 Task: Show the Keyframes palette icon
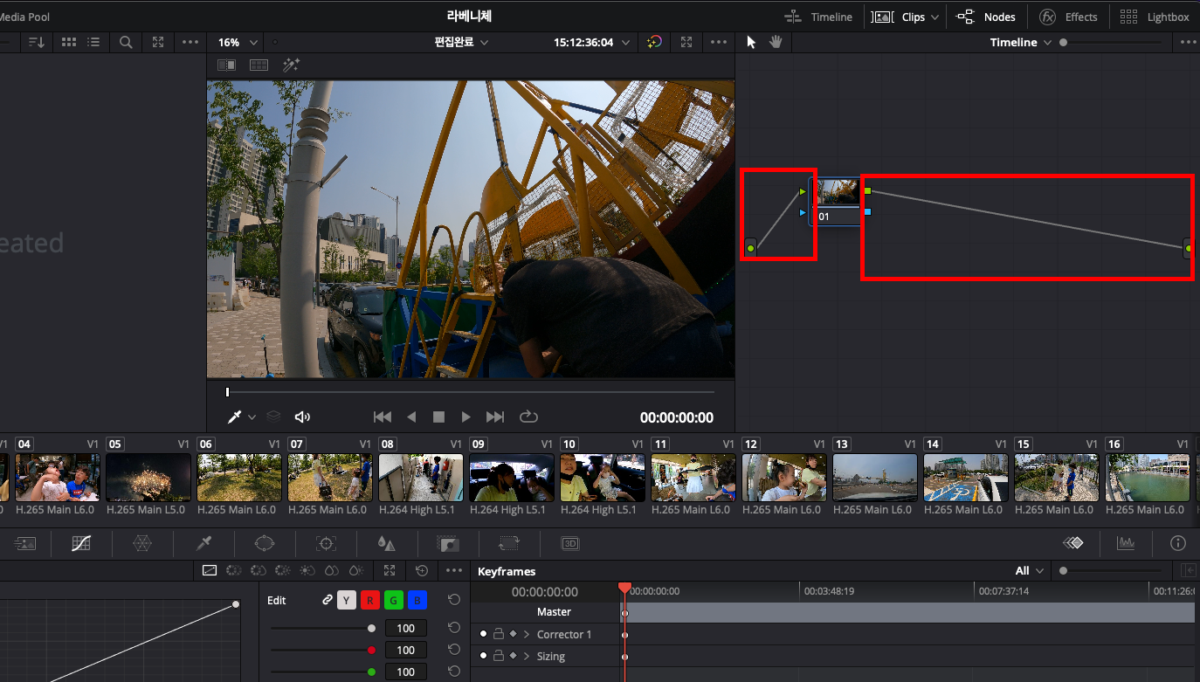(x=1073, y=543)
